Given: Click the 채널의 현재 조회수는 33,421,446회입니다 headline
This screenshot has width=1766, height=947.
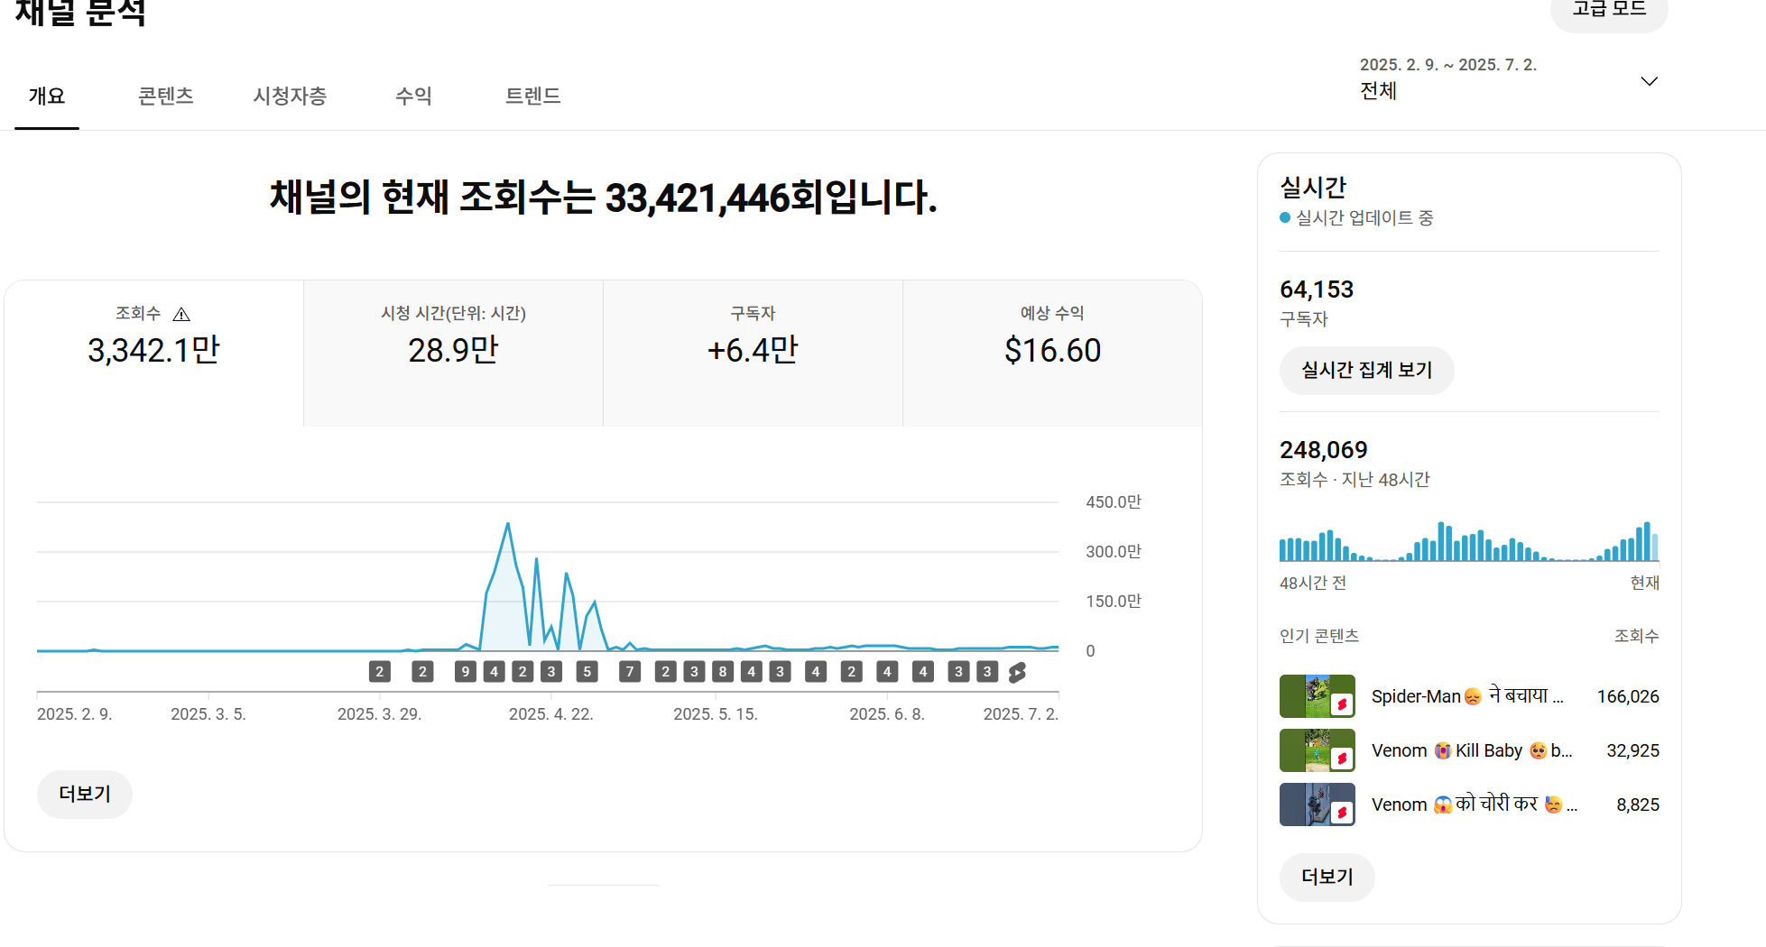Looking at the screenshot, I should point(604,198).
